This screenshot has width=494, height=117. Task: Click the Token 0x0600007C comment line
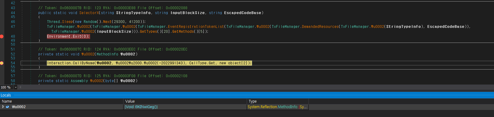(113, 49)
